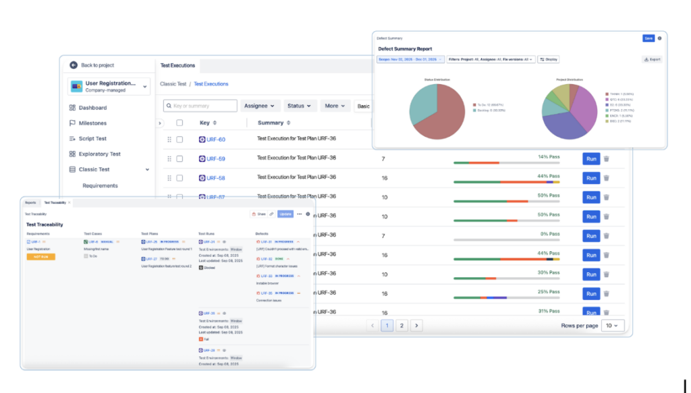Click the info icon beside the Save button
The height and width of the screenshot is (393, 691).
click(659, 38)
